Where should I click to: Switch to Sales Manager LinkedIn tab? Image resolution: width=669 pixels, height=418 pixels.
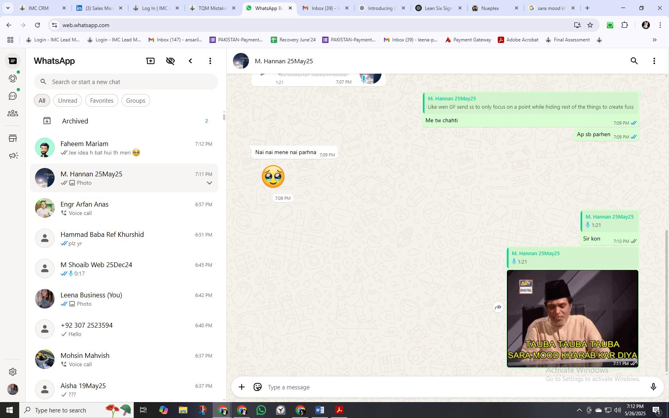coord(100,8)
